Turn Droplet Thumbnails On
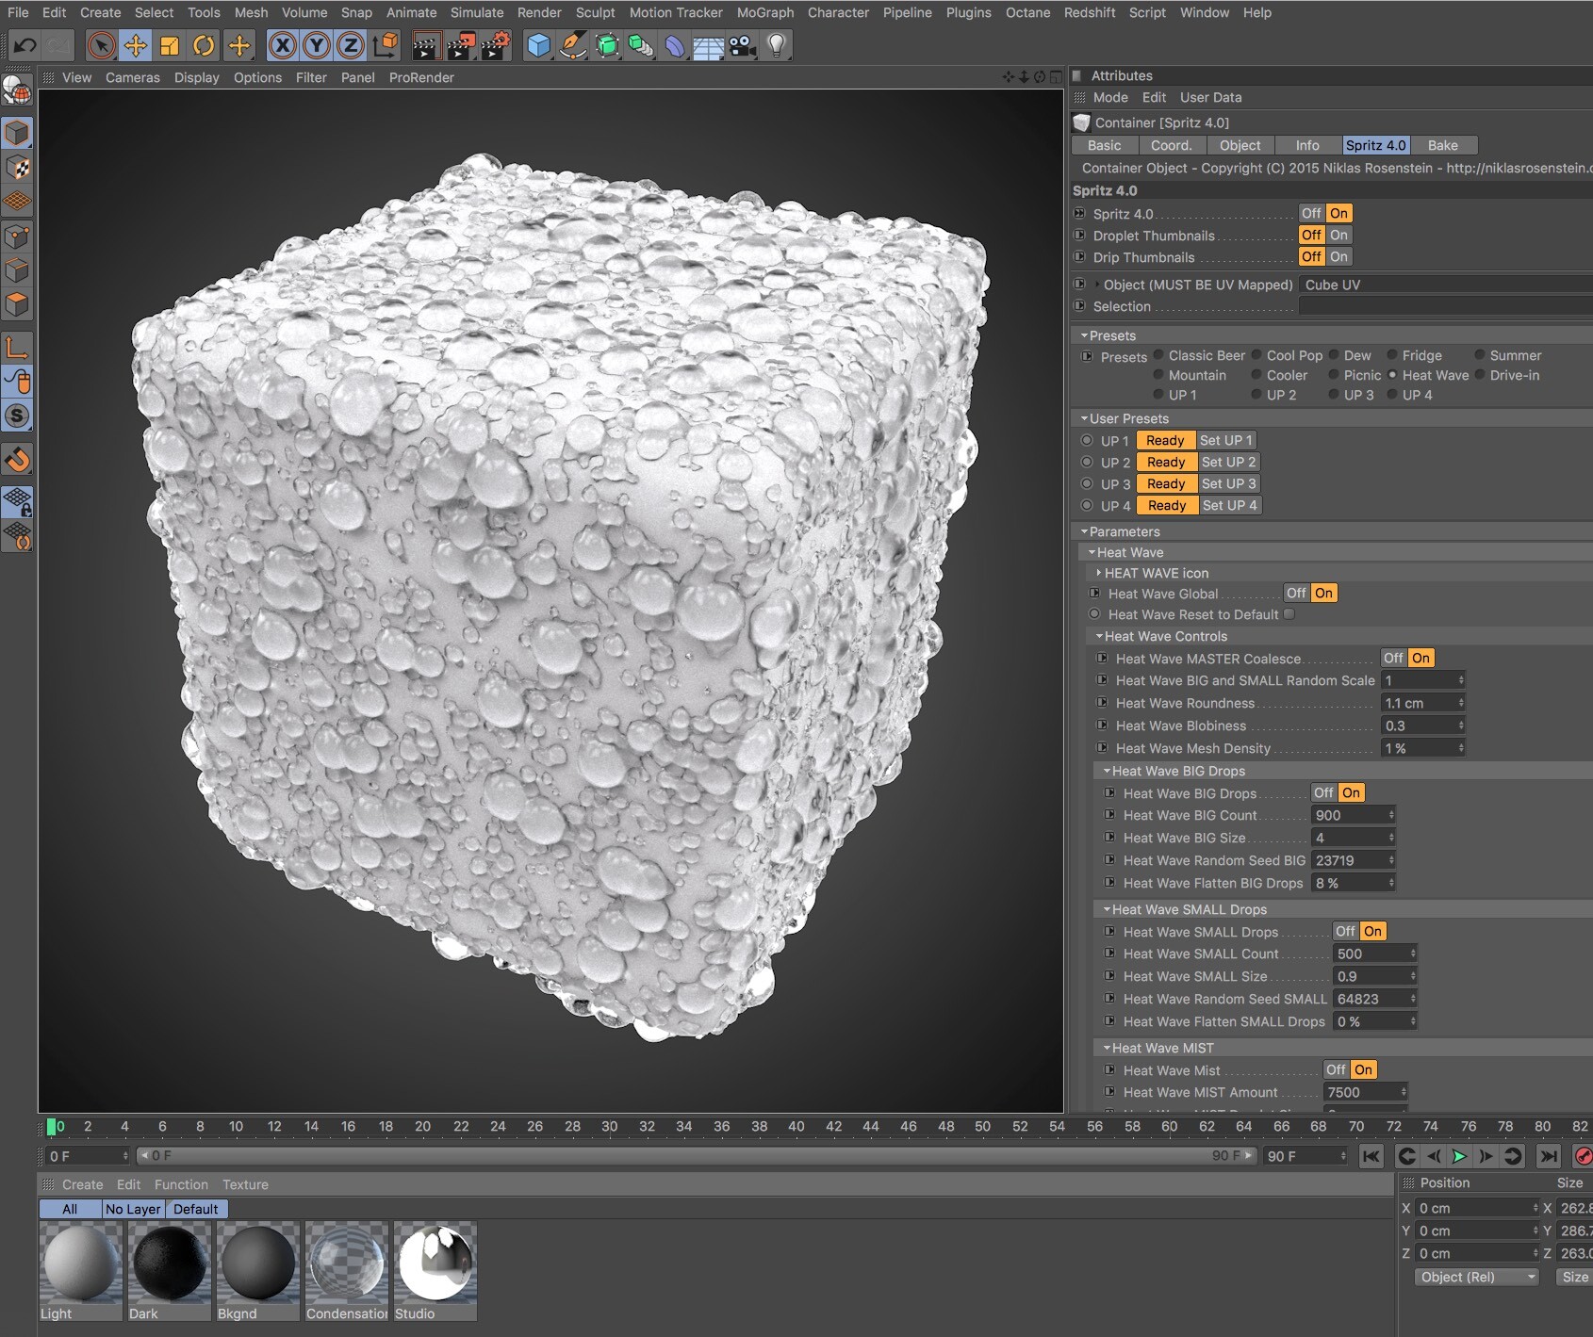The height and width of the screenshot is (1337, 1593). 1338,236
